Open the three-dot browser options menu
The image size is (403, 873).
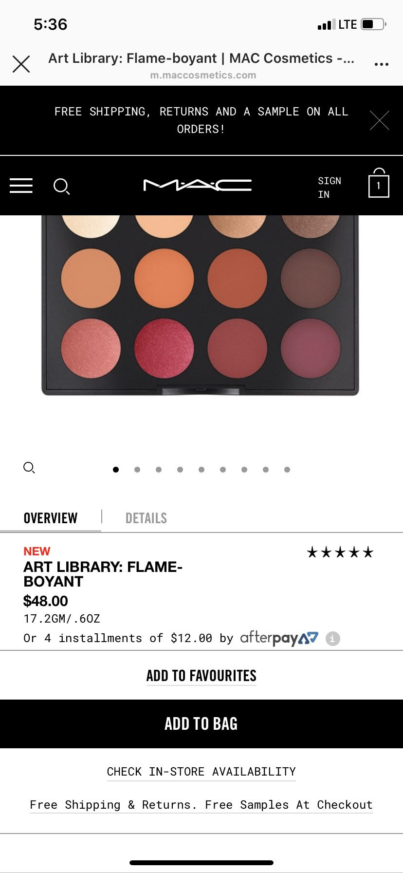click(x=382, y=64)
